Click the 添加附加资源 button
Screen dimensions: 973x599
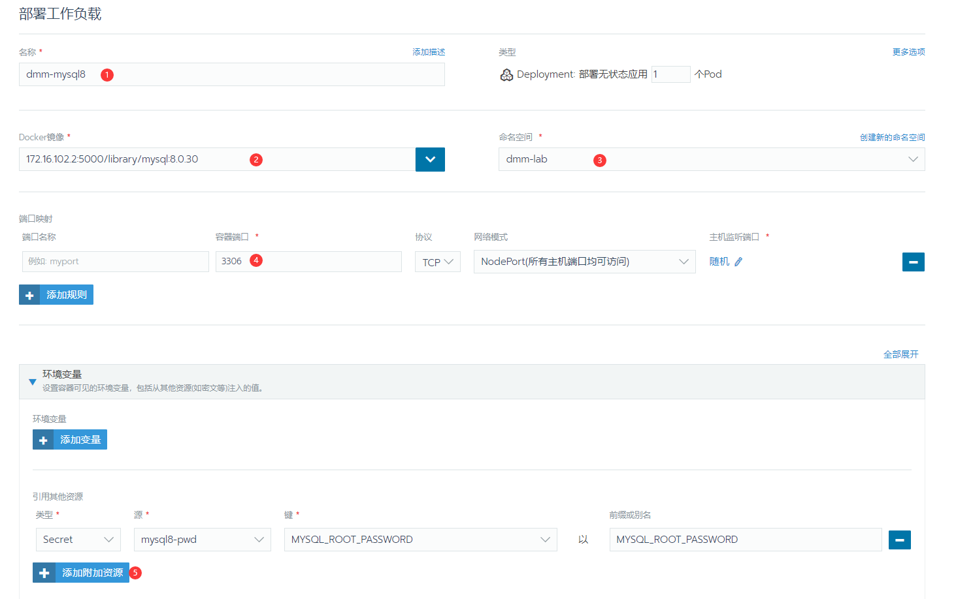click(x=81, y=573)
